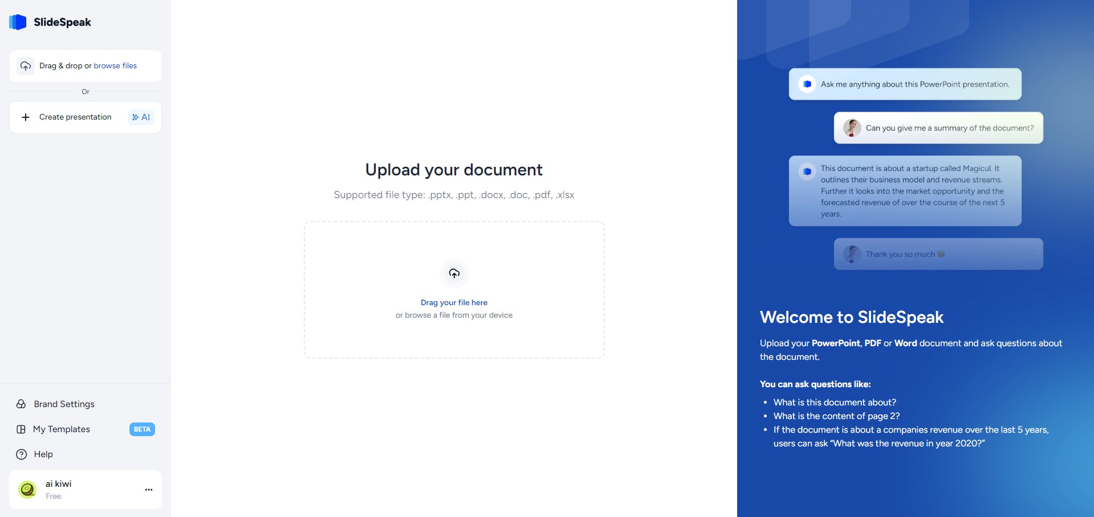Click the user avatar in summary question bubble
The image size is (1094, 517).
click(x=852, y=128)
